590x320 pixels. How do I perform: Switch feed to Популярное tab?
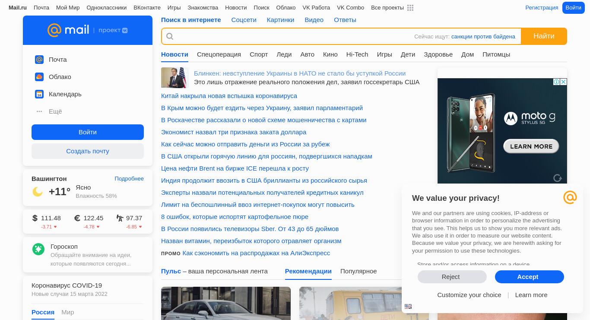pos(358,271)
